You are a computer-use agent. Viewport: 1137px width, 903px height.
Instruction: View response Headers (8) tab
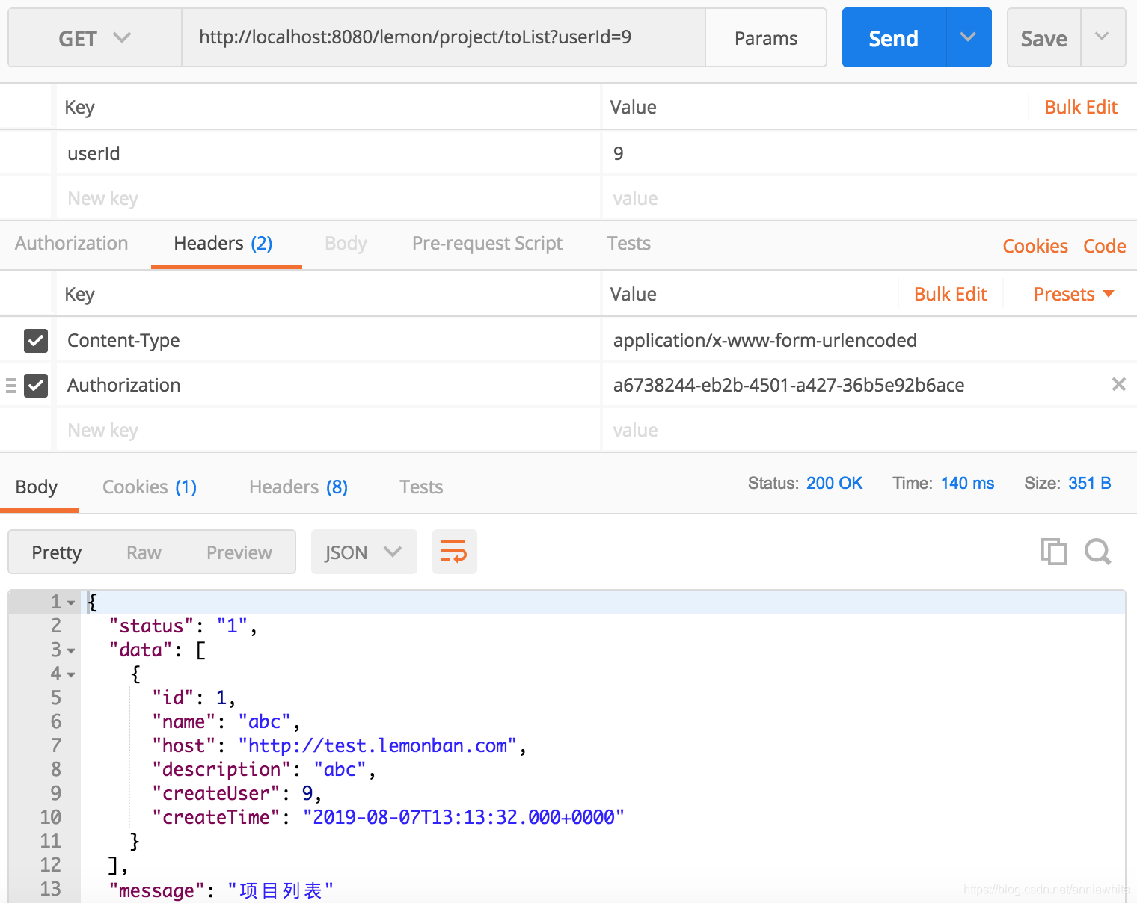[298, 487]
